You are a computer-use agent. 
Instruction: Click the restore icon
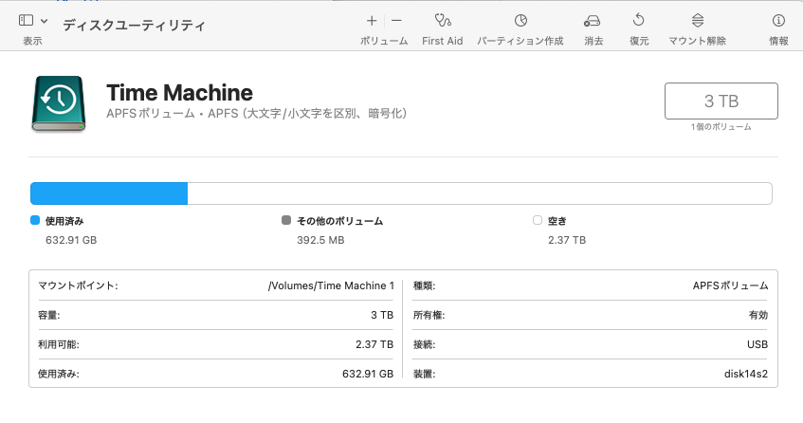pos(639,20)
